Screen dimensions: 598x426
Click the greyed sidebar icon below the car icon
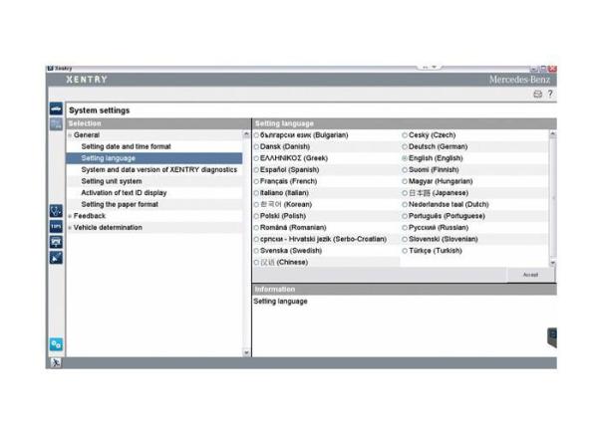click(56, 124)
